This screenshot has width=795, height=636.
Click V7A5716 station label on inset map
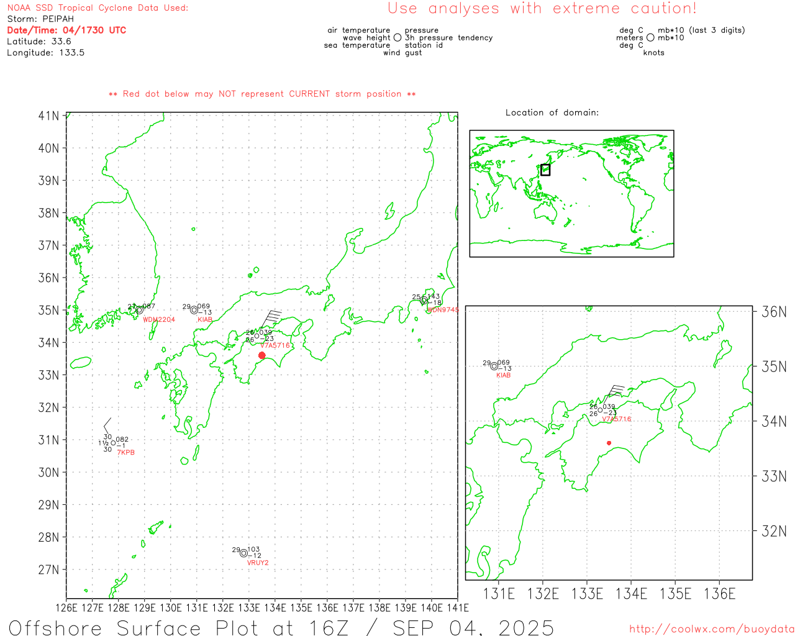(x=616, y=419)
